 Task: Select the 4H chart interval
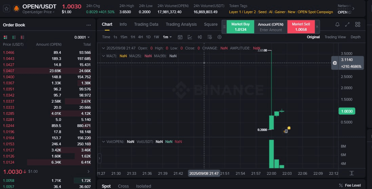pos(140,37)
